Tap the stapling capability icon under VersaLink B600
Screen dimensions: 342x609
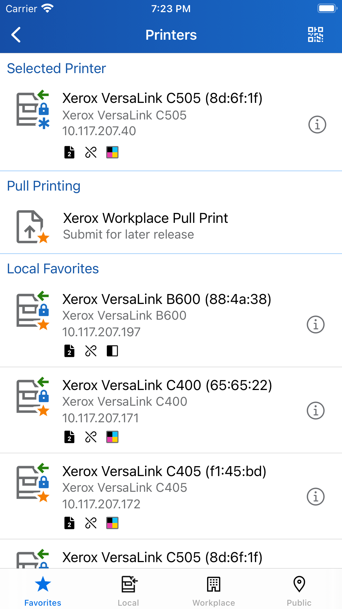pos(91,351)
